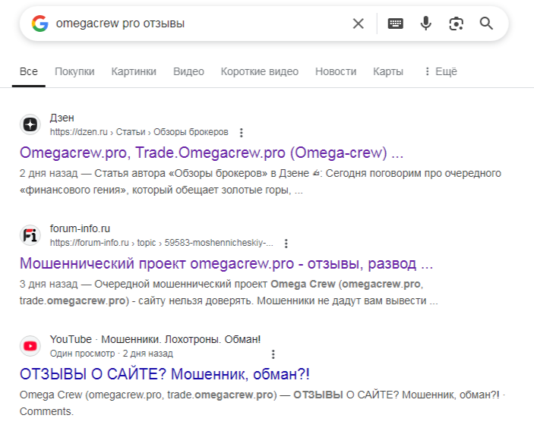Start voice search with microphone icon
The image size is (534, 431).
pyautogui.click(x=425, y=24)
